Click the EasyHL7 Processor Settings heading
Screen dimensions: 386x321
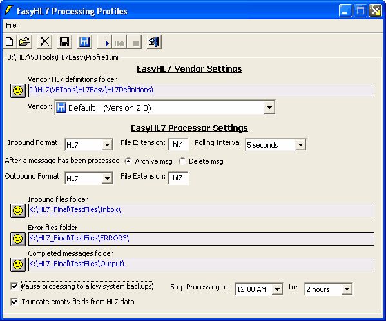[x=189, y=128]
